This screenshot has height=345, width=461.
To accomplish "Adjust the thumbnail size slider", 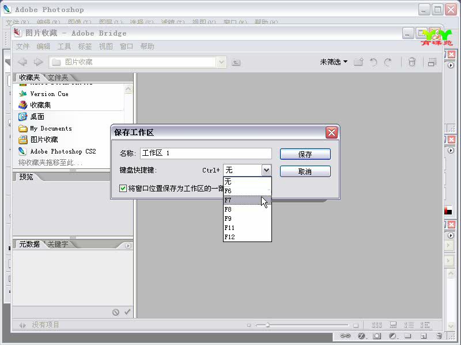I will [x=267, y=325].
